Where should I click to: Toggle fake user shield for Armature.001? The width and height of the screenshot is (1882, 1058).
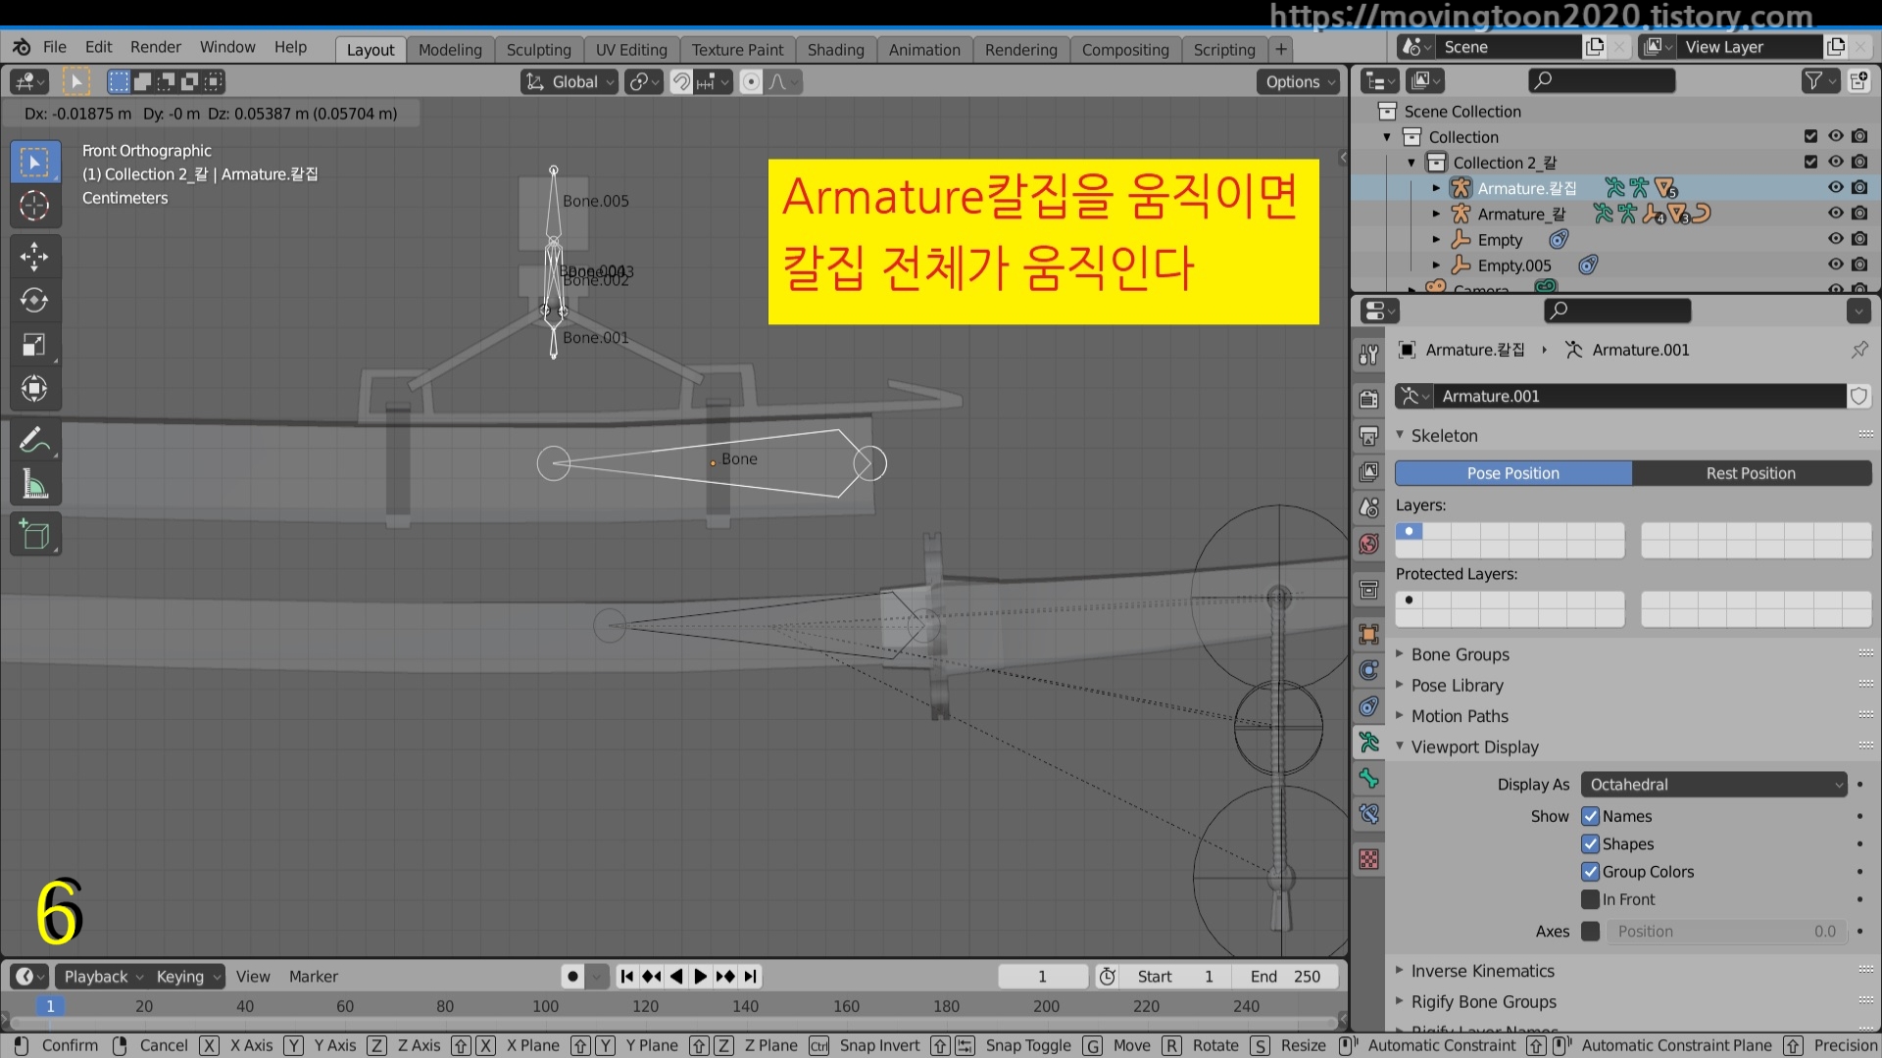click(x=1859, y=396)
